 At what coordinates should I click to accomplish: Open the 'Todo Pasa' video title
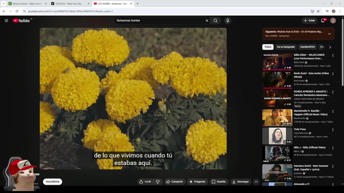(x=300, y=129)
